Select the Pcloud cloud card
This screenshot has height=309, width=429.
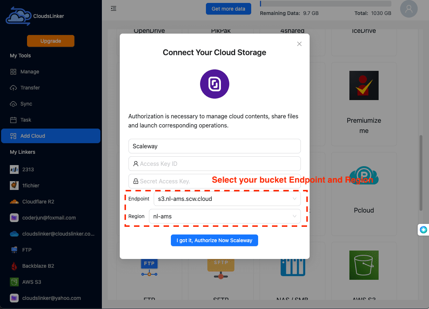point(364,194)
